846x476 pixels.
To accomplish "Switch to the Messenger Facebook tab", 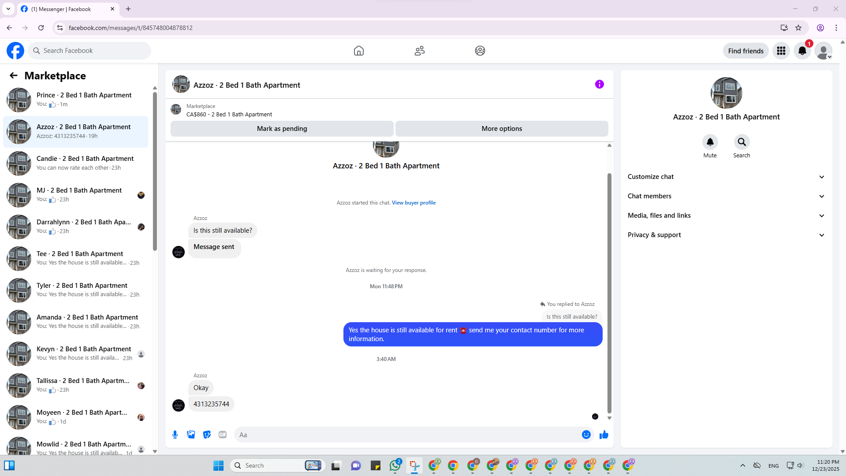I will (x=68, y=9).
